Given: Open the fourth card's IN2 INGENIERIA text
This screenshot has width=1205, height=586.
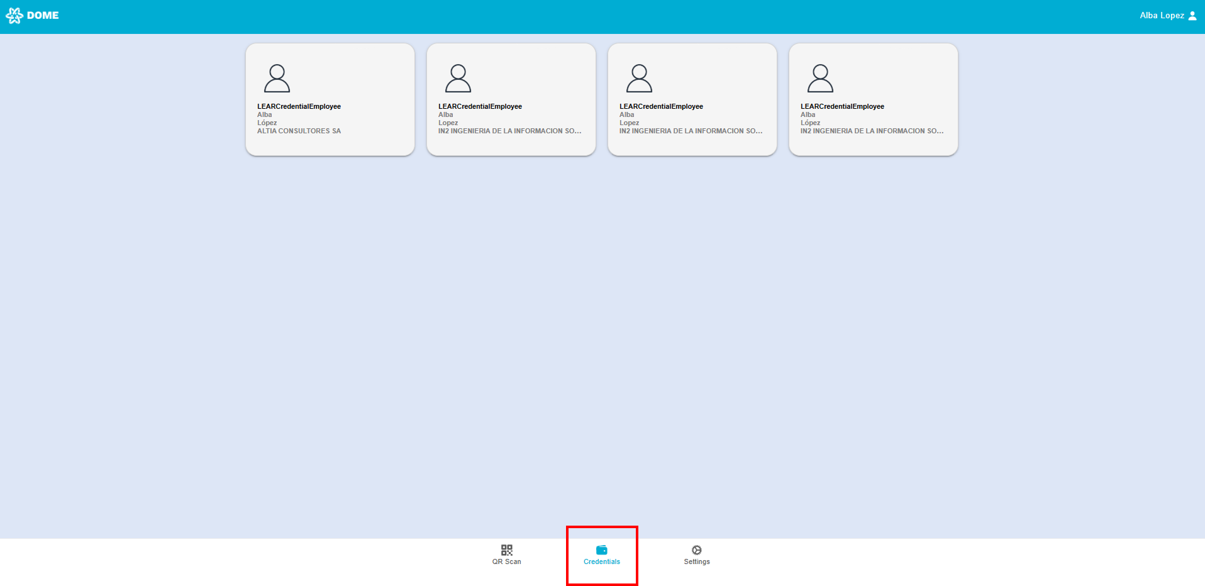Looking at the screenshot, I should click(871, 131).
